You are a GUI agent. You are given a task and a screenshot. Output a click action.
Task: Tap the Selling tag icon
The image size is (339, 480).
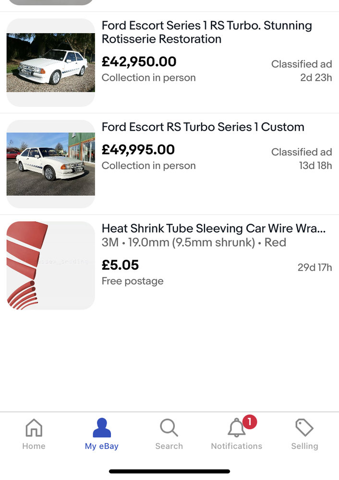tap(304, 428)
